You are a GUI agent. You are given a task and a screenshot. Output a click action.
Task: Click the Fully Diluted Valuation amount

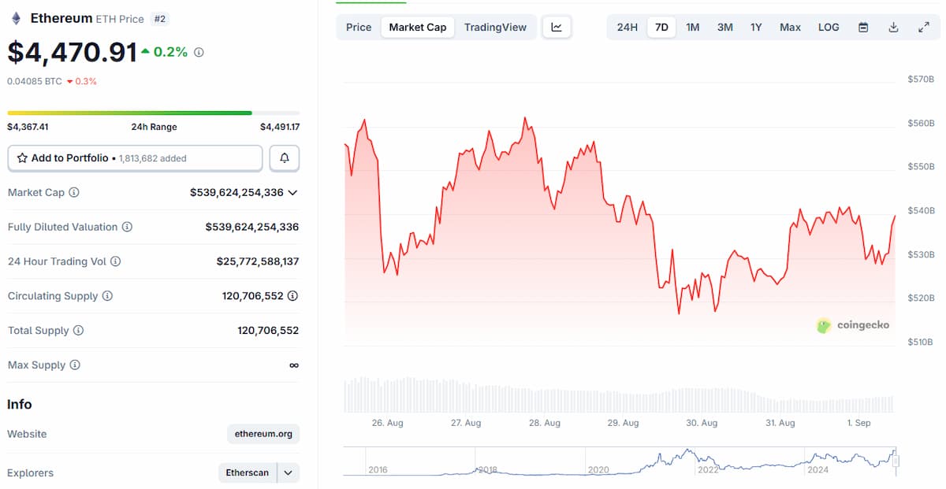[252, 227]
